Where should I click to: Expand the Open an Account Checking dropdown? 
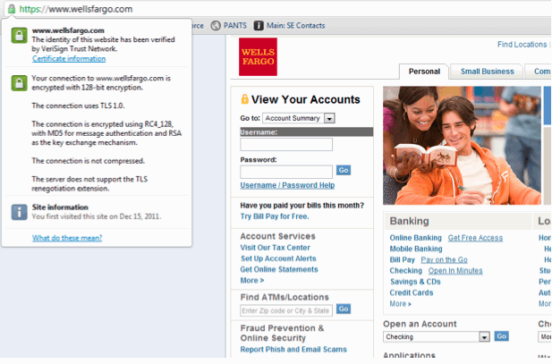[x=437, y=337]
